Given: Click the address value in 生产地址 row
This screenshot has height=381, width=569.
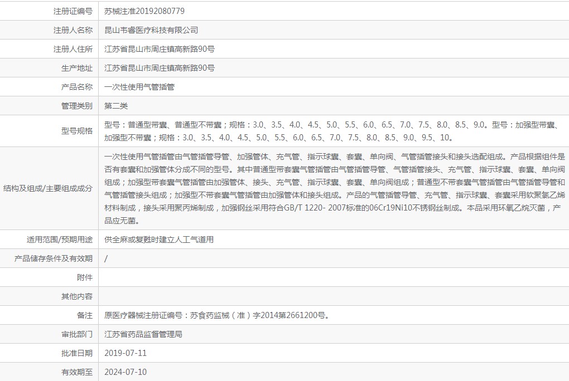Looking at the screenshot, I should tap(160, 68).
